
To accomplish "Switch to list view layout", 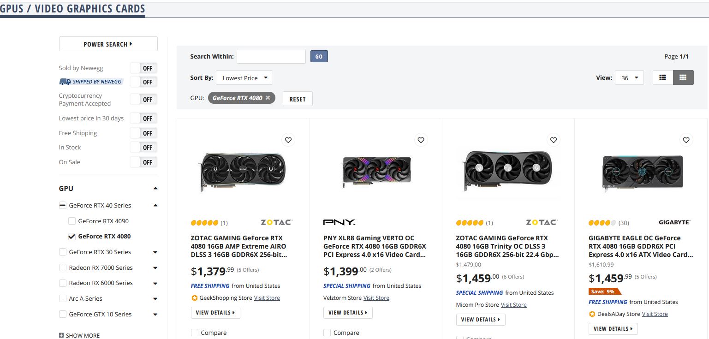I will coord(663,78).
